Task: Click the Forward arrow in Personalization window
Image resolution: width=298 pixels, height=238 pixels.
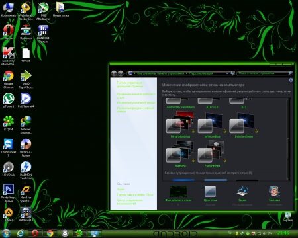Action: (121, 73)
